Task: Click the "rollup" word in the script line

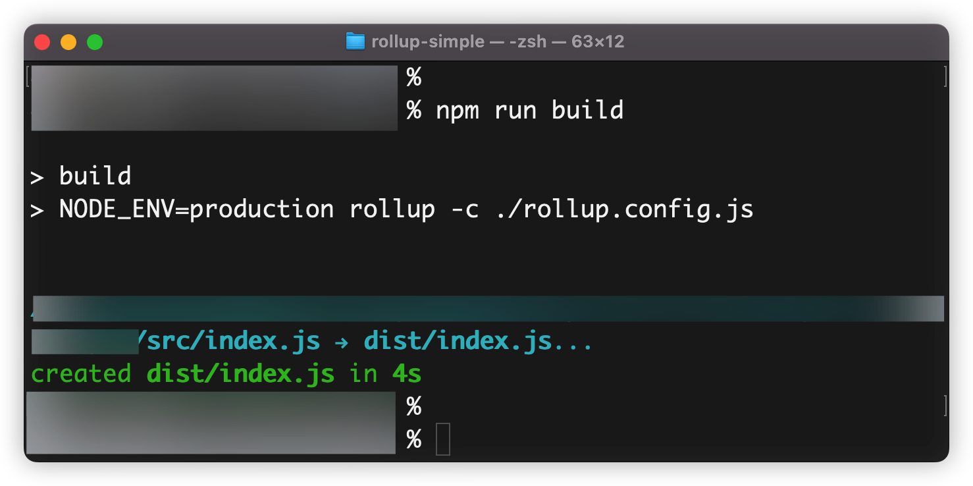Action: (392, 209)
